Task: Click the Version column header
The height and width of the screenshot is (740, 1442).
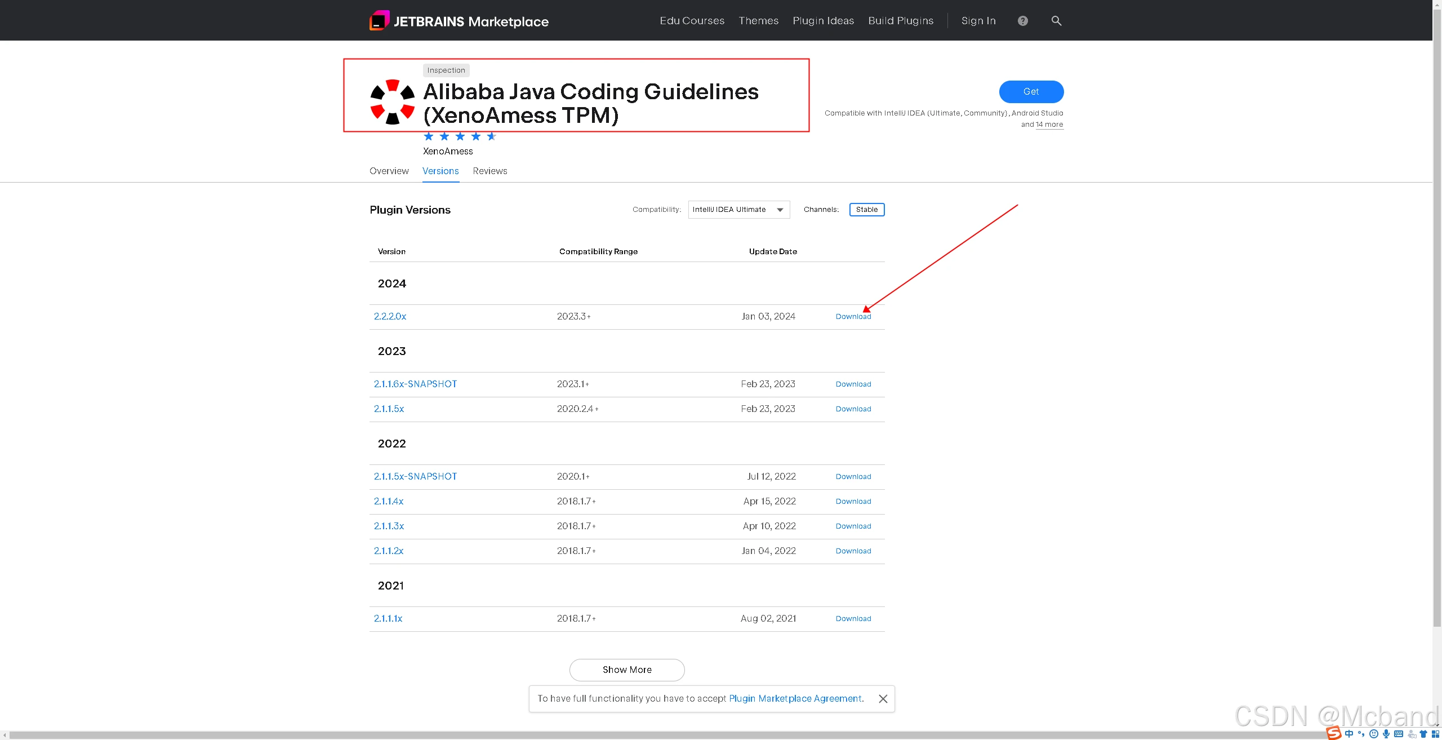Action: click(x=391, y=251)
